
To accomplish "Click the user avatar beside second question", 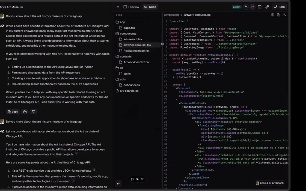I will (2, 121).
